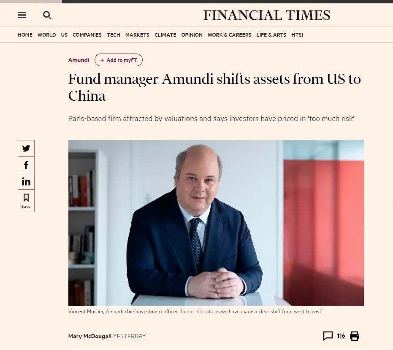This screenshot has width=393, height=350.
Task: Go to HTSI section
Action: coord(297,35)
